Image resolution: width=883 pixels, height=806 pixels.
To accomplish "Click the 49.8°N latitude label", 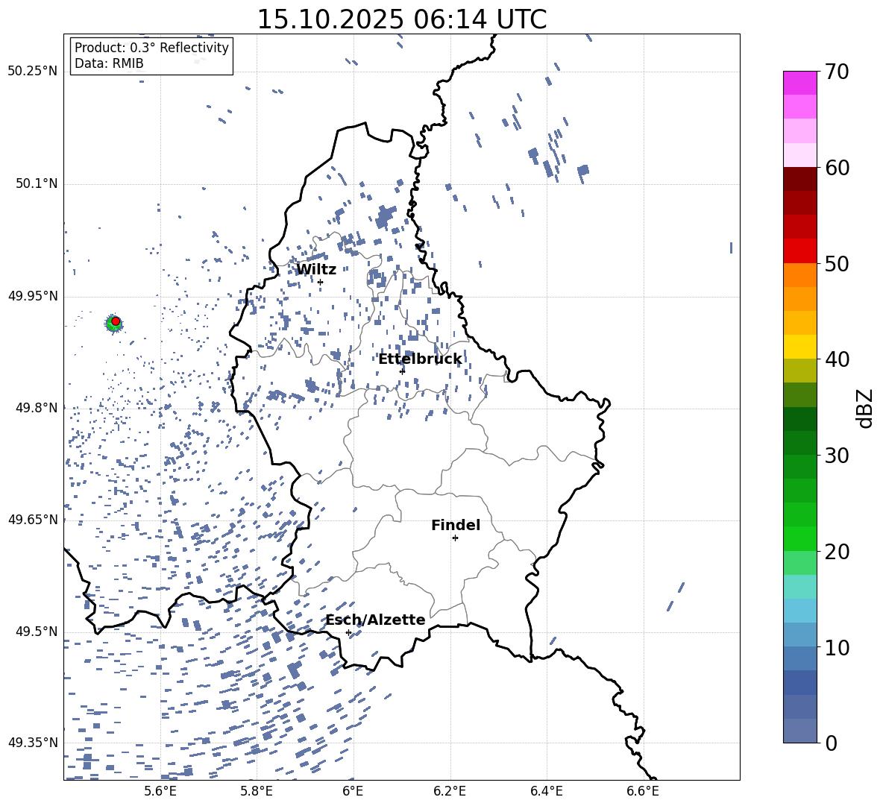I will 37,408.
